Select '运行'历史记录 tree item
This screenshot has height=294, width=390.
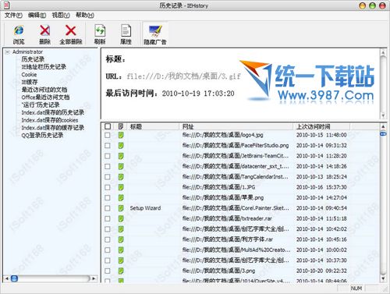pos(41,104)
